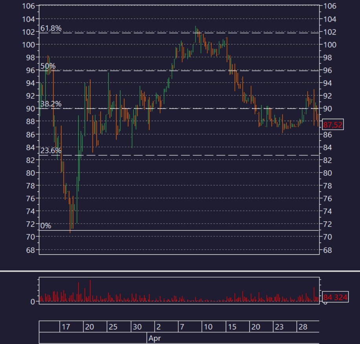Click date marker 10 on the time axis
This screenshot has width=360, height=344.
[x=208, y=327]
